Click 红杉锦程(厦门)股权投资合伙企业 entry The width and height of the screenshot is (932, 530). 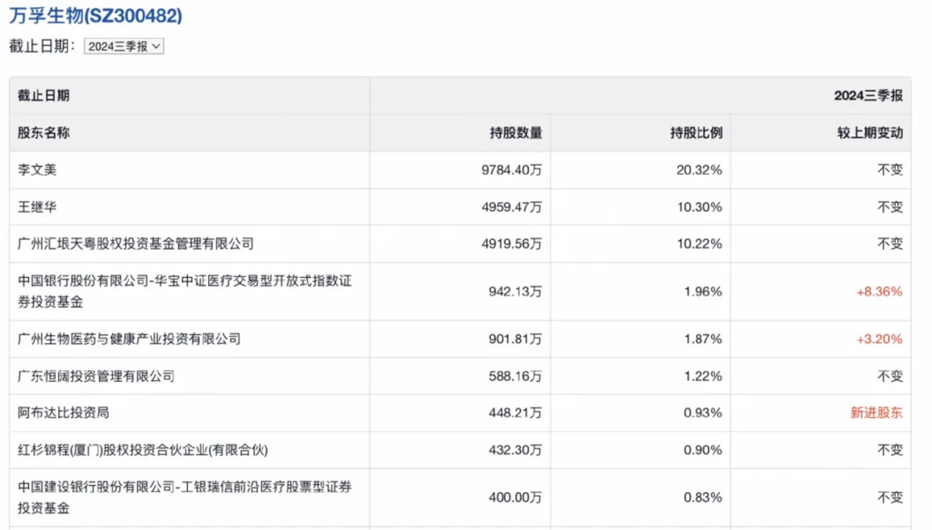coord(142,450)
